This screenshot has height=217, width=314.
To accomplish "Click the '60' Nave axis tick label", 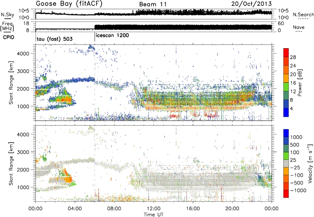I will (281, 24).
